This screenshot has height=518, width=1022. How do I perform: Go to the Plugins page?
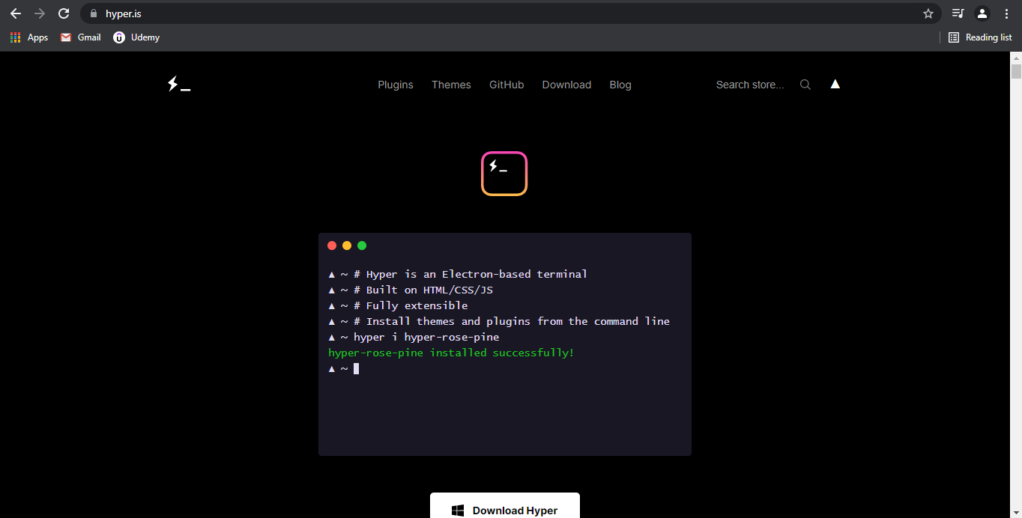click(396, 85)
